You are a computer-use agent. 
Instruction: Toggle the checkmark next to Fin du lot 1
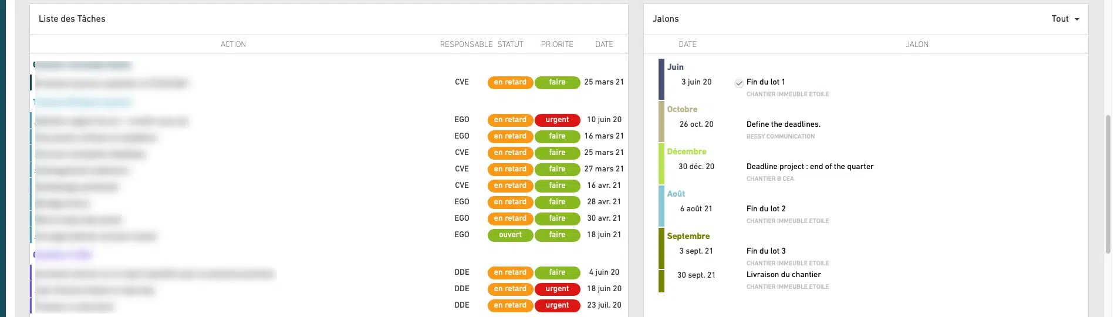click(x=739, y=83)
